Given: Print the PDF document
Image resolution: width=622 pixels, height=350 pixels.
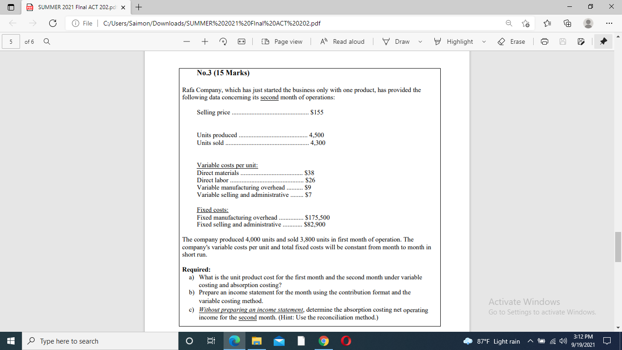Looking at the screenshot, I should coord(545,41).
